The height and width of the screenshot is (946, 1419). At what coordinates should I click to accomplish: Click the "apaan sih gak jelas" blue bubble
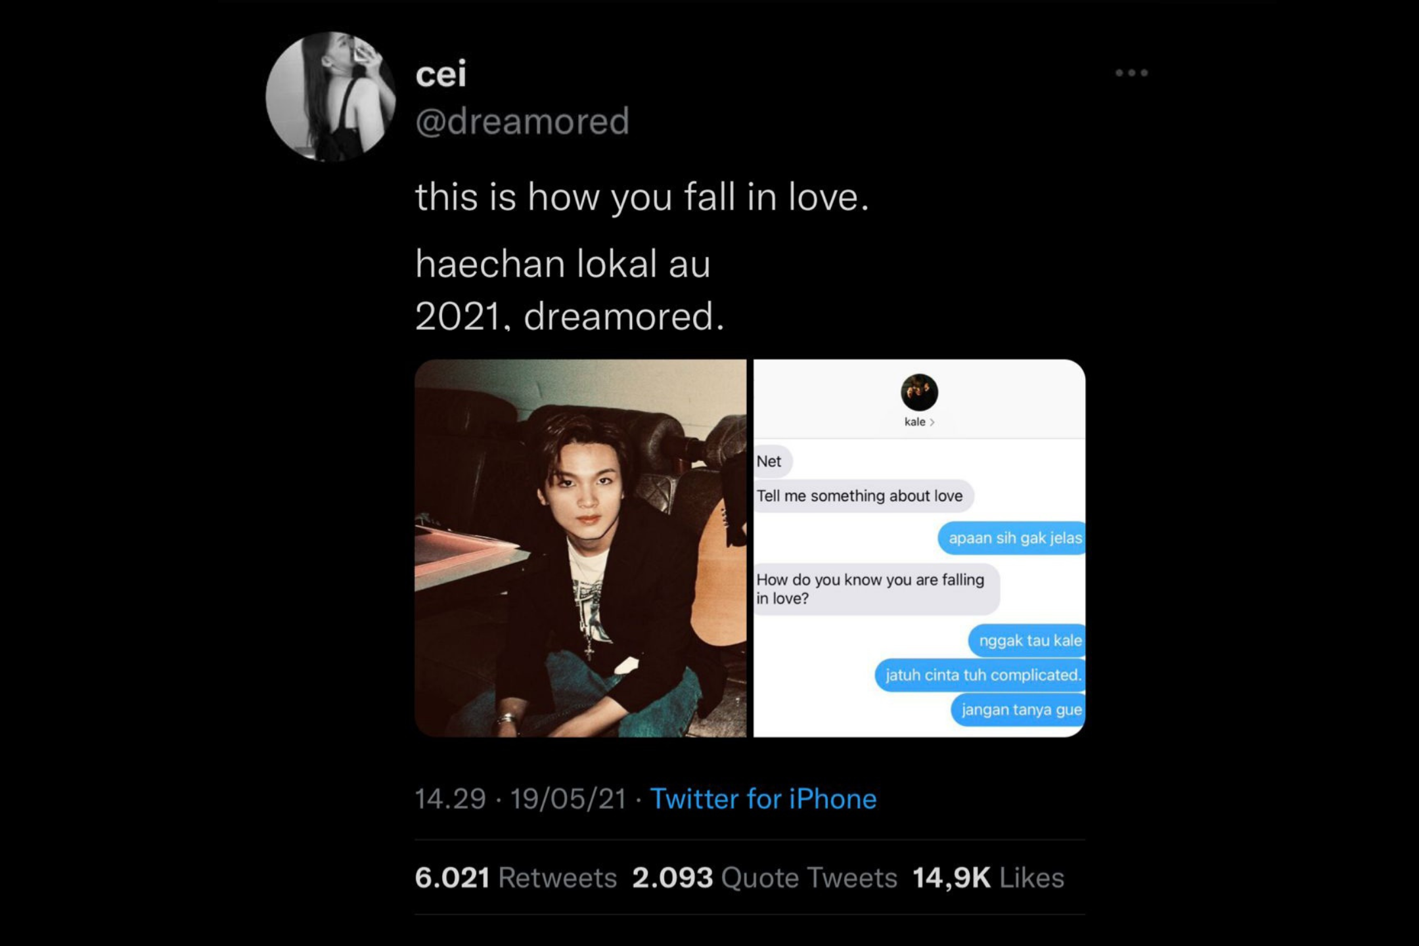(x=1014, y=538)
